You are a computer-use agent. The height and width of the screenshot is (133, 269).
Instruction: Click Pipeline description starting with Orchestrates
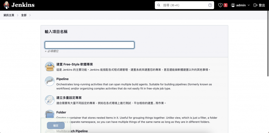click(134, 86)
